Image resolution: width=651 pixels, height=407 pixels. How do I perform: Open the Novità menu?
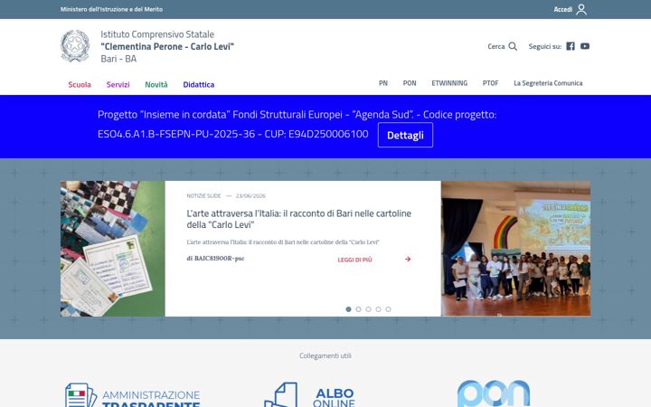tap(156, 84)
